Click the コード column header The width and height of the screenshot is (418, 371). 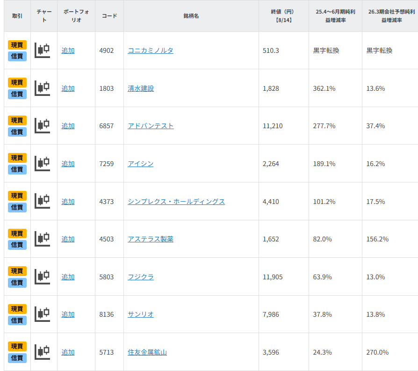(x=109, y=16)
